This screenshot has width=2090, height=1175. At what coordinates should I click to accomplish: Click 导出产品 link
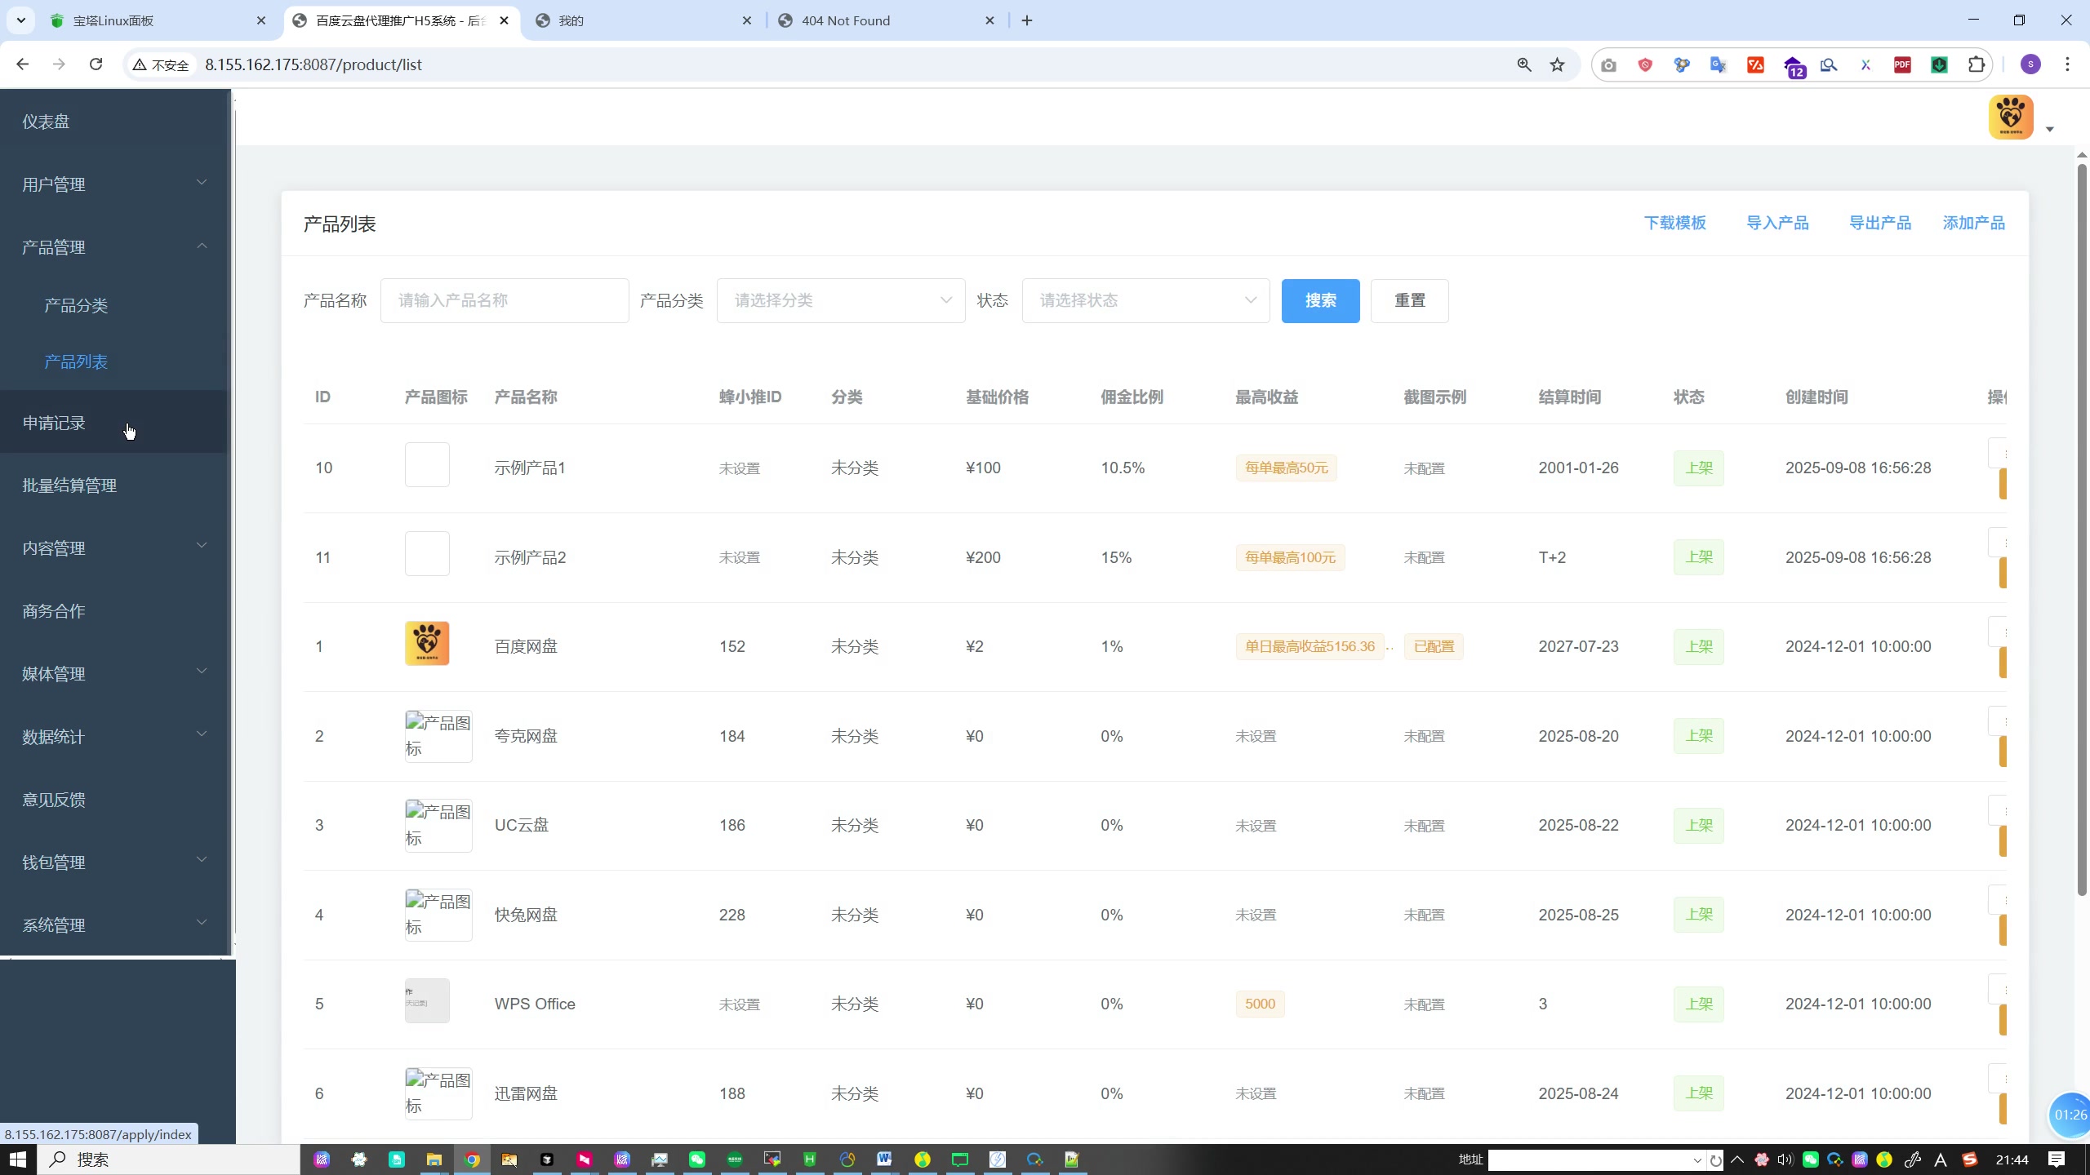click(x=1879, y=223)
